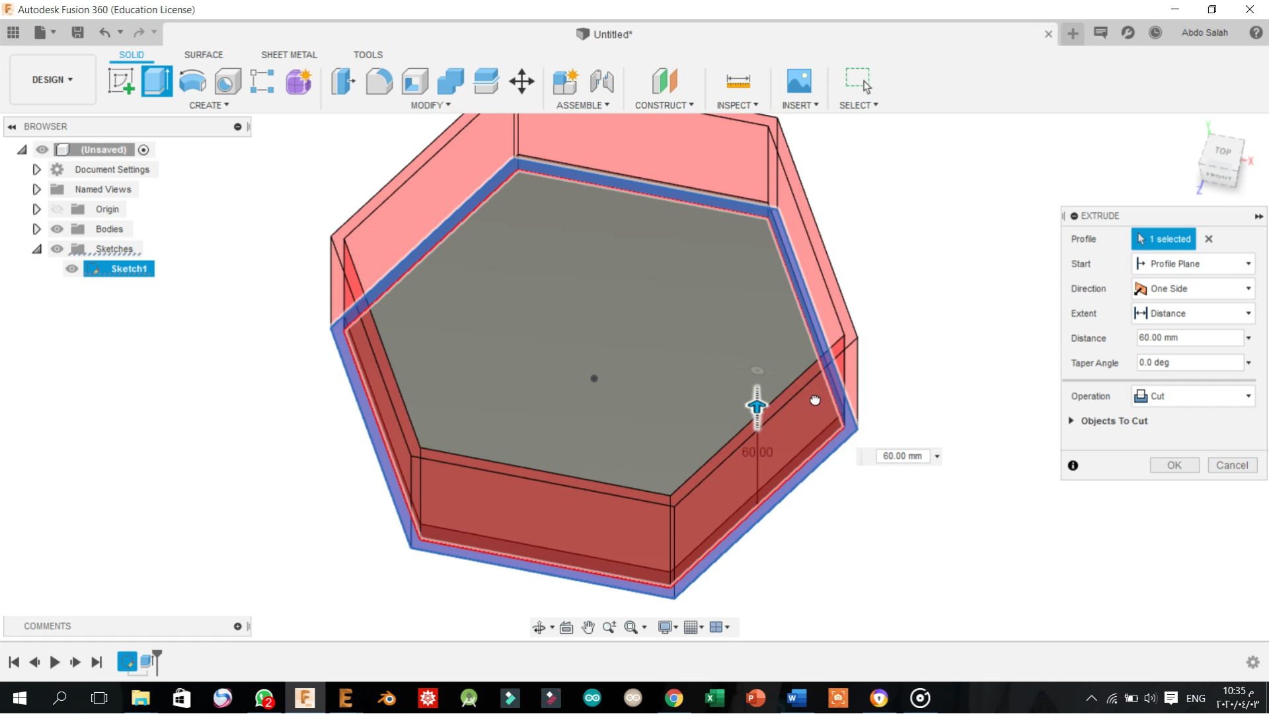
Task: Open the Orbit navigation tool
Action: pyautogui.click(x=539, y=627)
